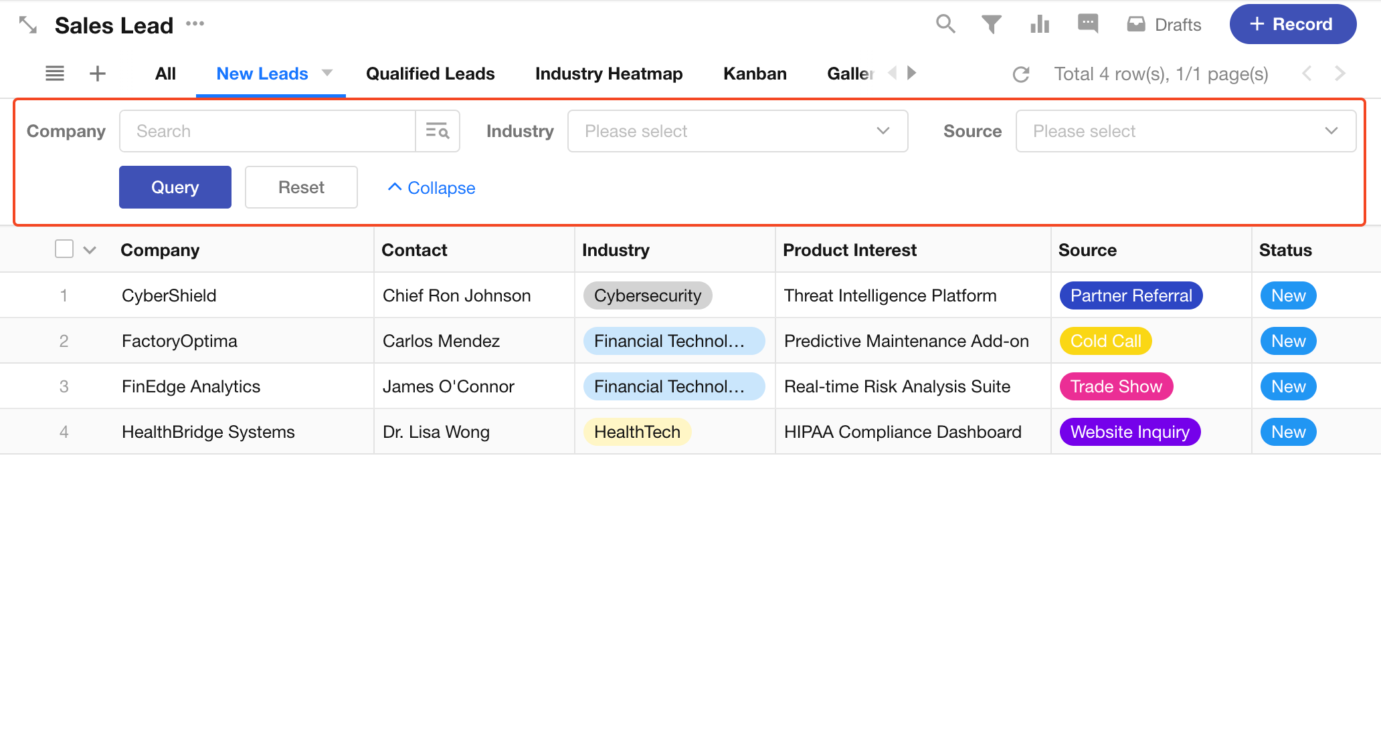Screen dimensions: 1381x746
Task: Click the refresh icon near the row total
Action: 1021,74
